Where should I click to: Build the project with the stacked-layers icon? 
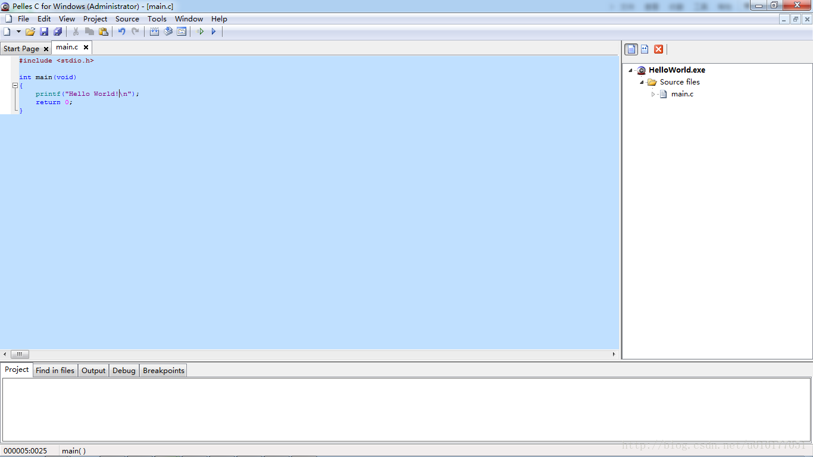tap(168, 32)
